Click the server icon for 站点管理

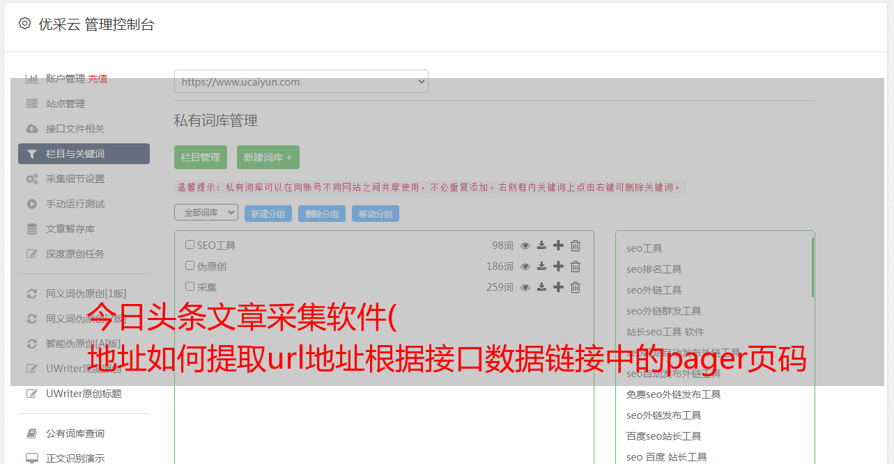click(x=32, y=104)
